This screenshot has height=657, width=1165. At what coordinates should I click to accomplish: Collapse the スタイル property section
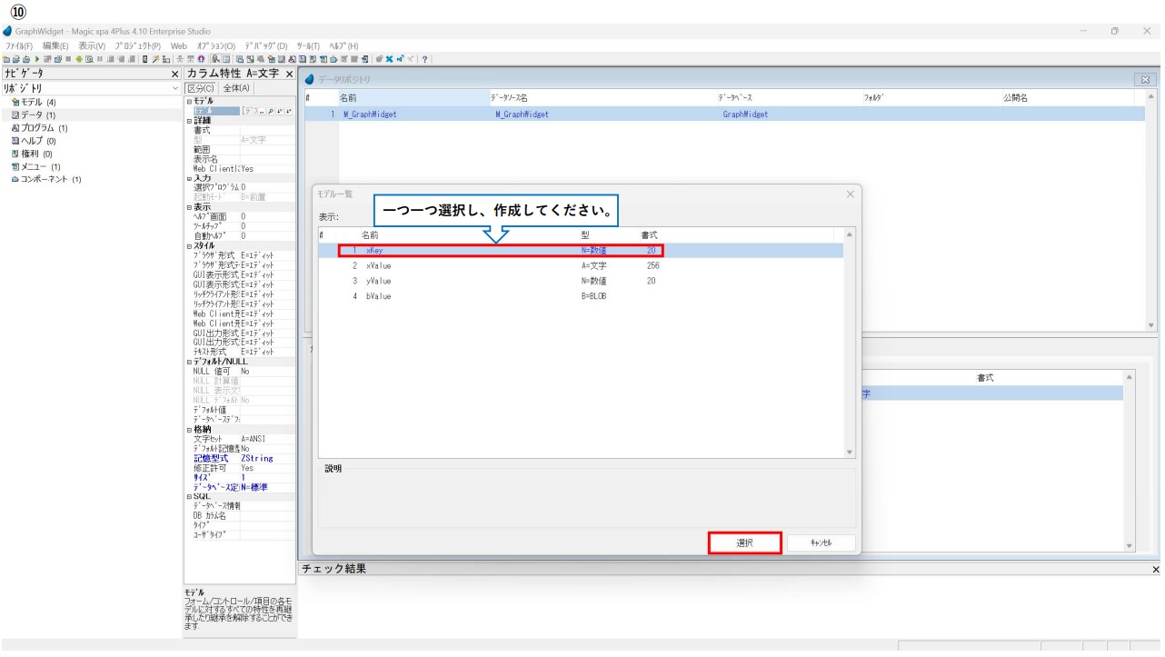point(189,246)
